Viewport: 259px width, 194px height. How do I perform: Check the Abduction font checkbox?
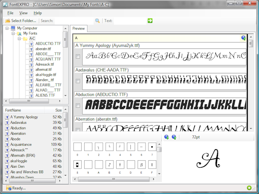coord(78,105)
